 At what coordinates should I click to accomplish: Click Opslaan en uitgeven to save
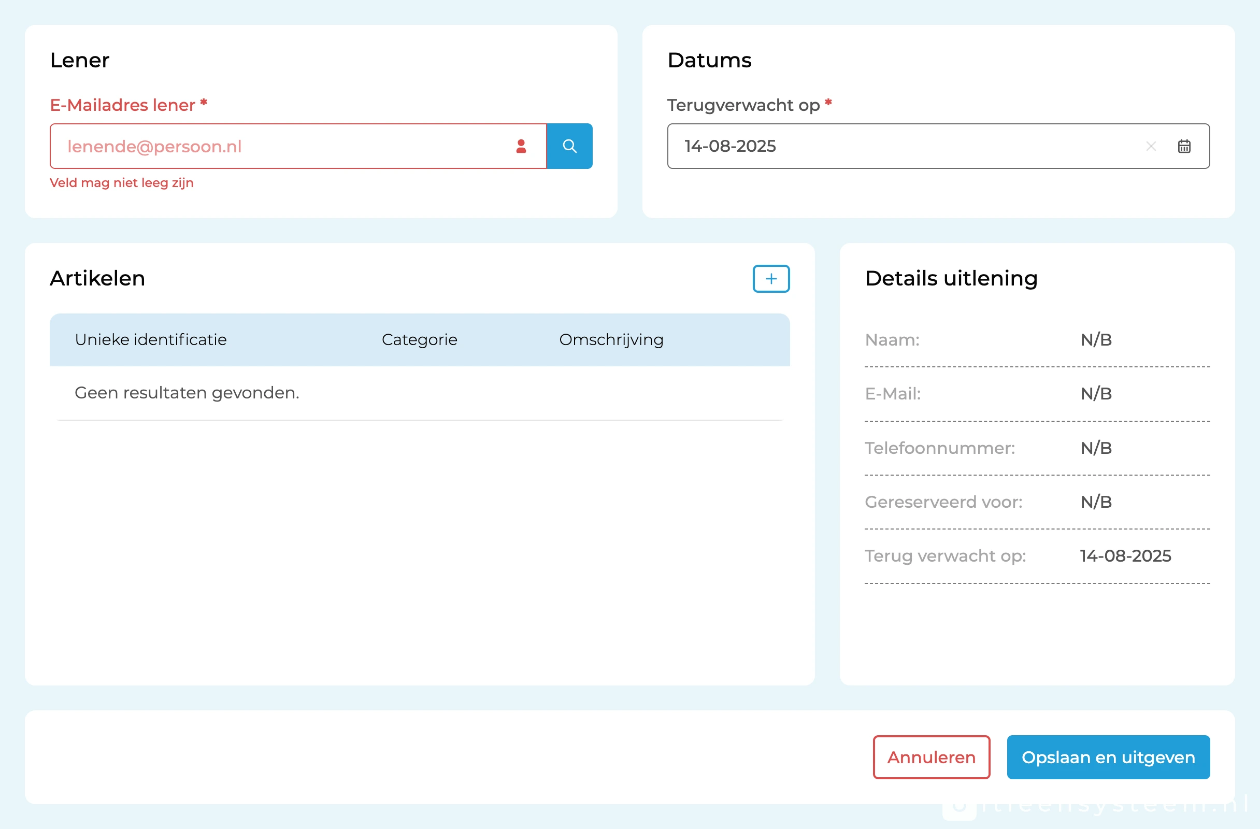click(1108, 757)
